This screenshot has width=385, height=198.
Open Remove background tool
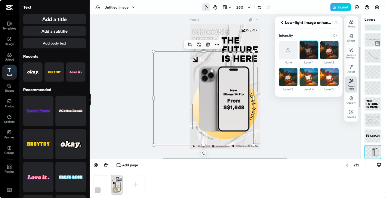[351, 53]
